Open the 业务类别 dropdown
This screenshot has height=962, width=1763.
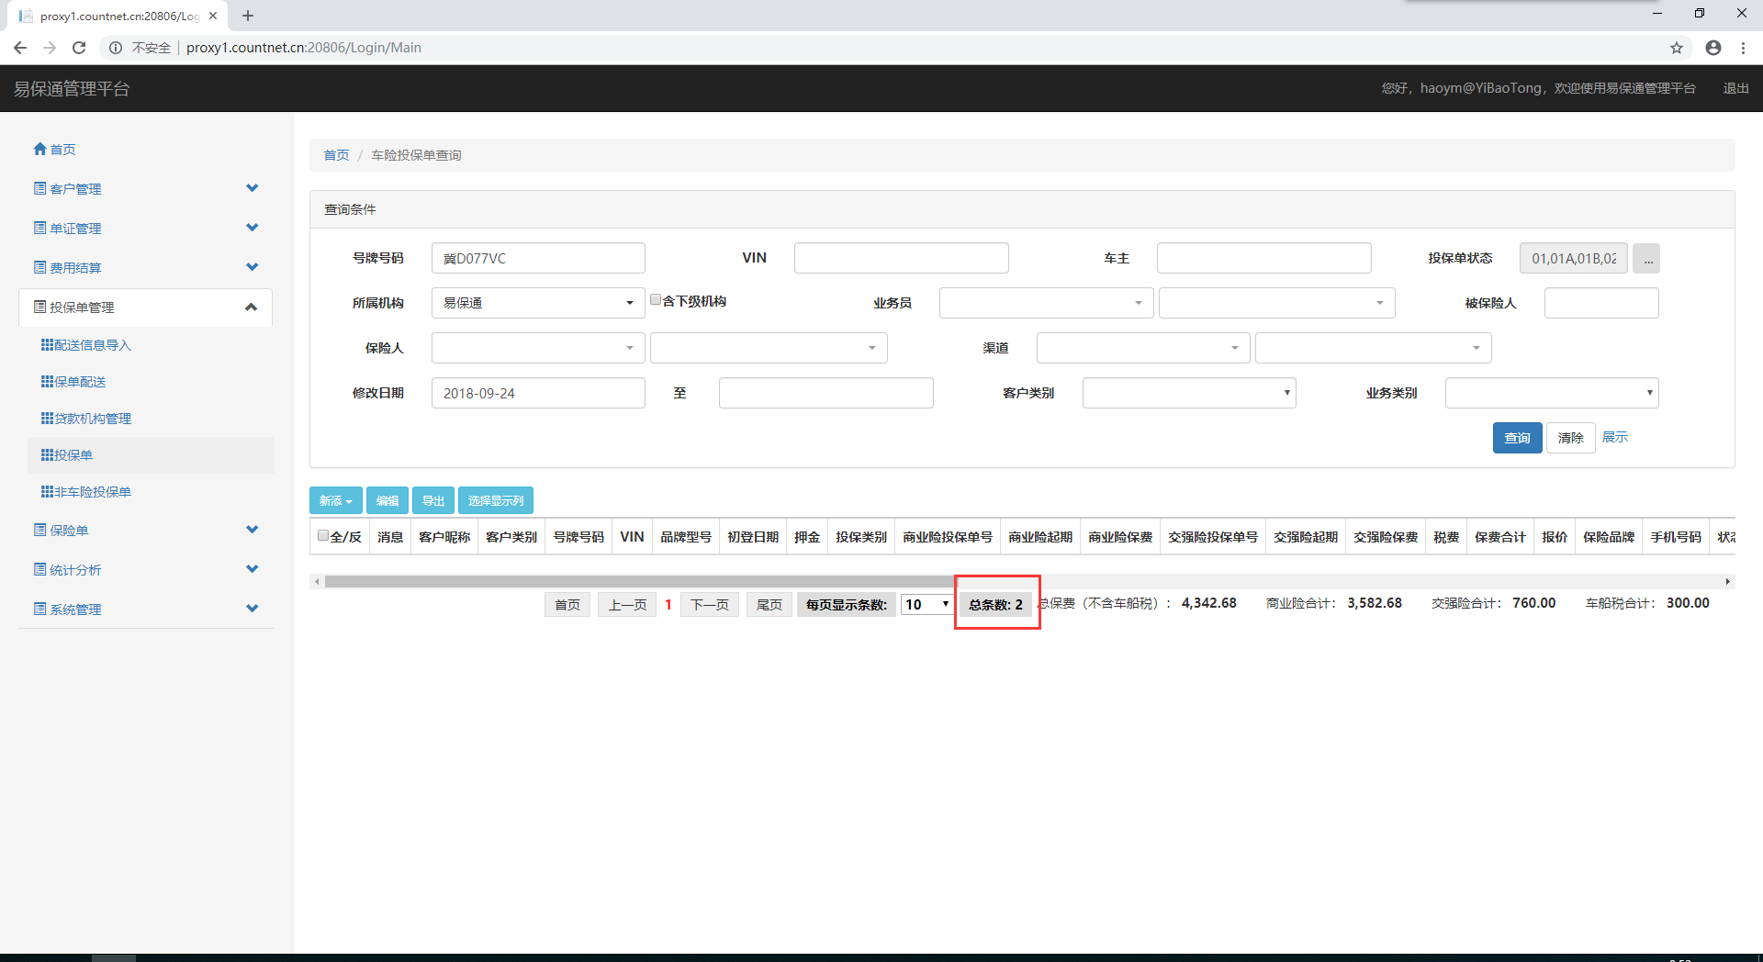[x=1552, y=393]
